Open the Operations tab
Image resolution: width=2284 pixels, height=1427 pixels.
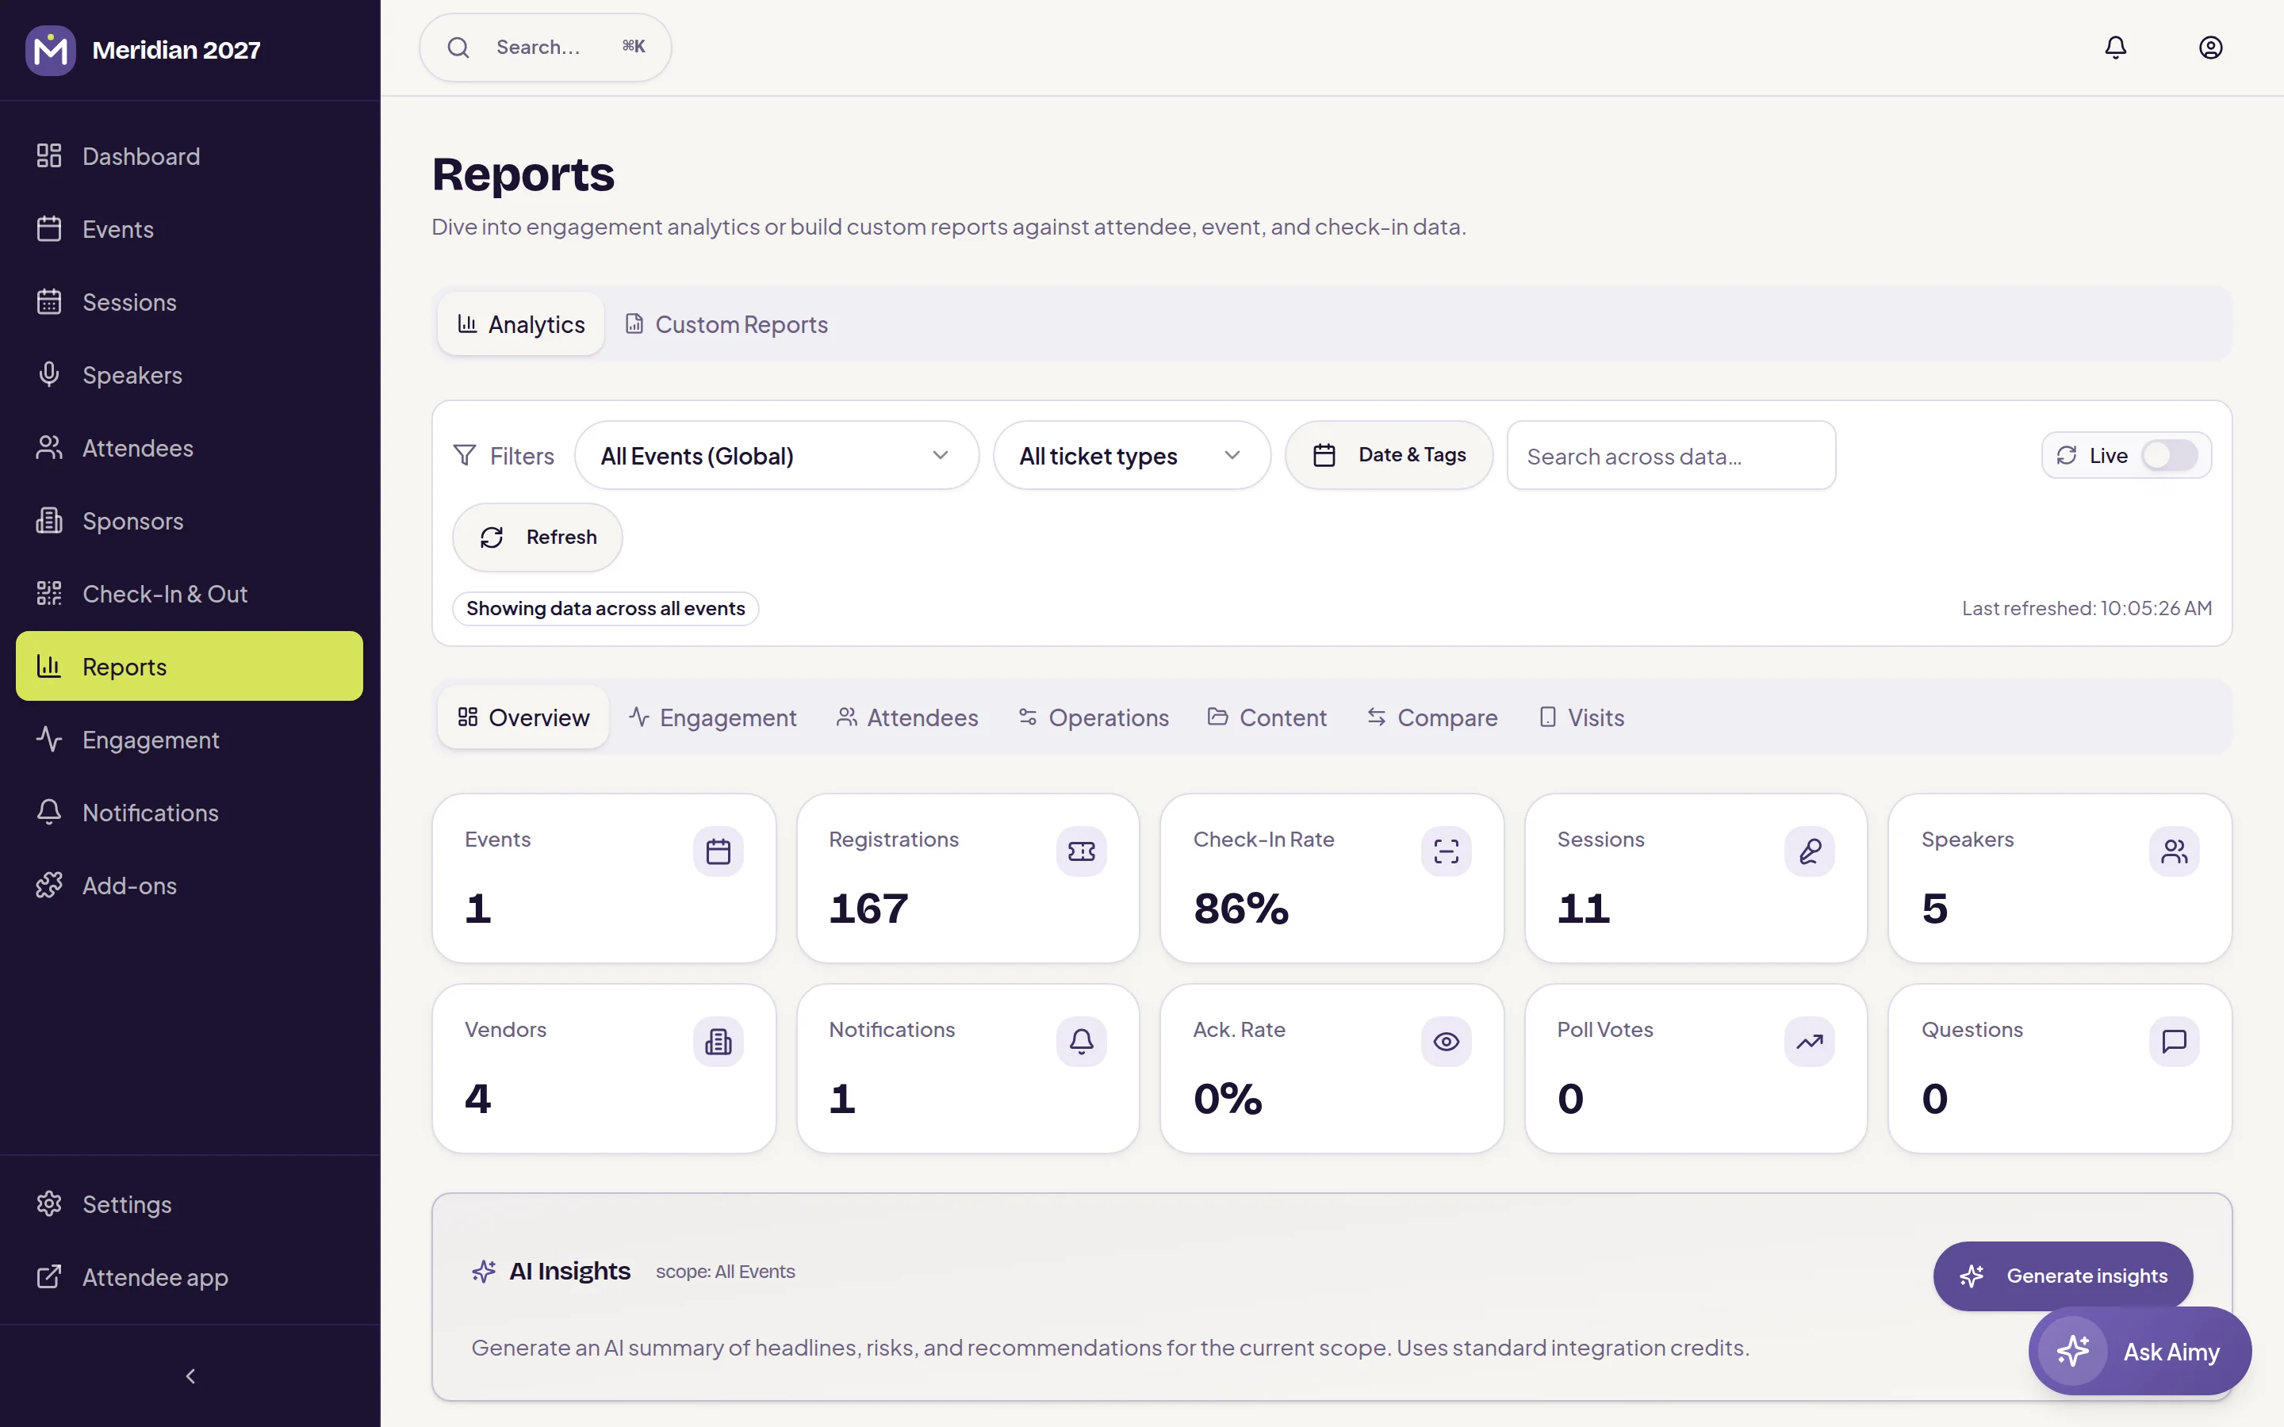coord(1094,718)
